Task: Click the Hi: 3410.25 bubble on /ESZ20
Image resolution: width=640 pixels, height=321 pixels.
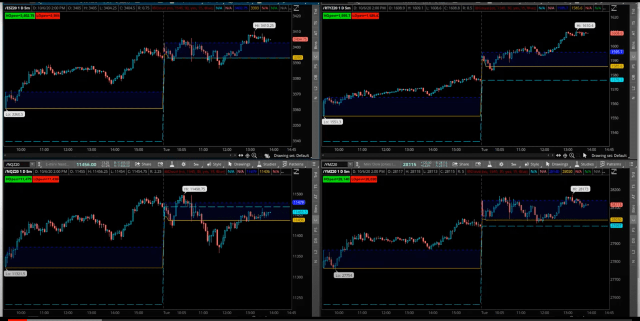Action: coord(264,25)
